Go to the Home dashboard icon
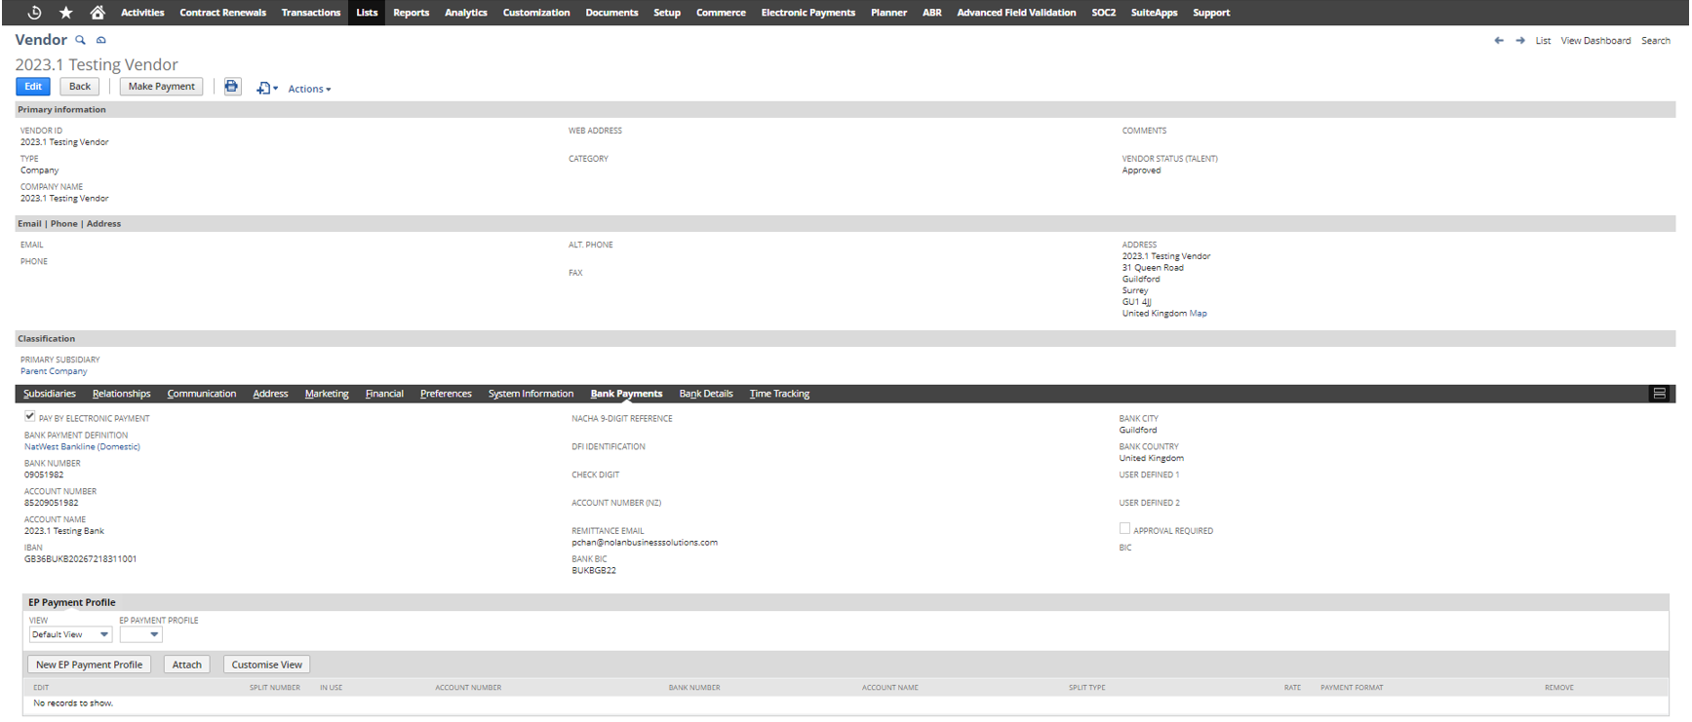The width and height of the screenshot is (1692, 722). (x=98, y=13)
